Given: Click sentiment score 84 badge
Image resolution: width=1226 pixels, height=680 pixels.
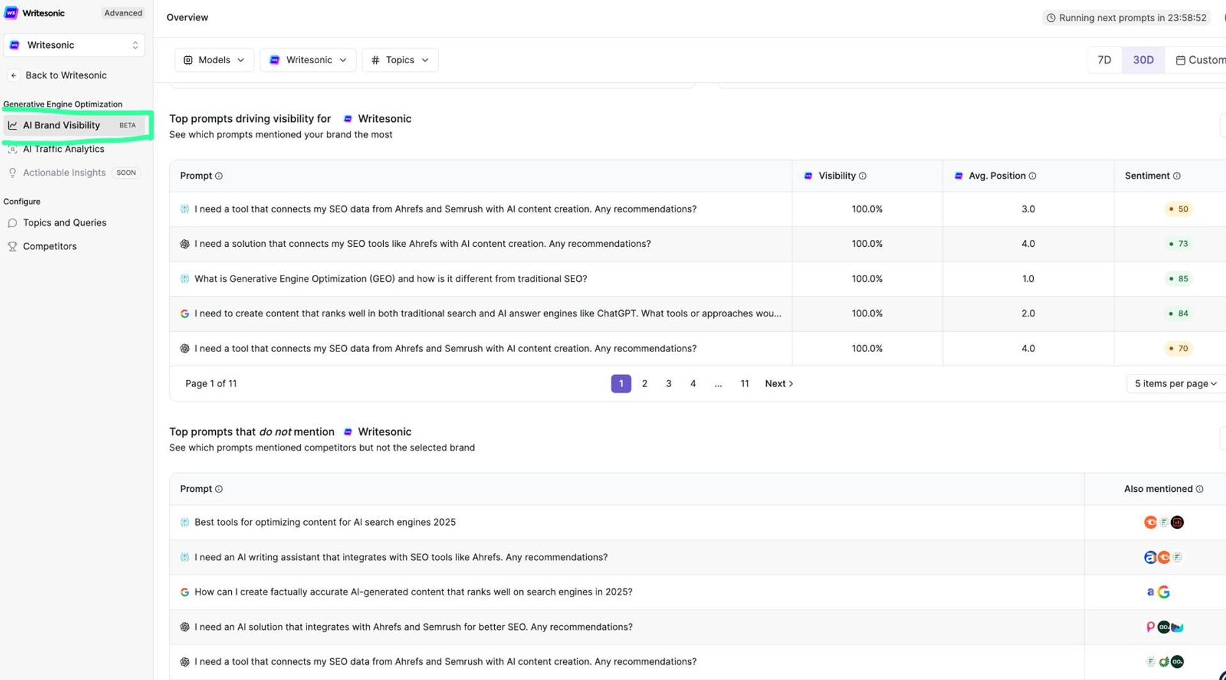Looking at the screenshot, I should tap(1178, 314).
